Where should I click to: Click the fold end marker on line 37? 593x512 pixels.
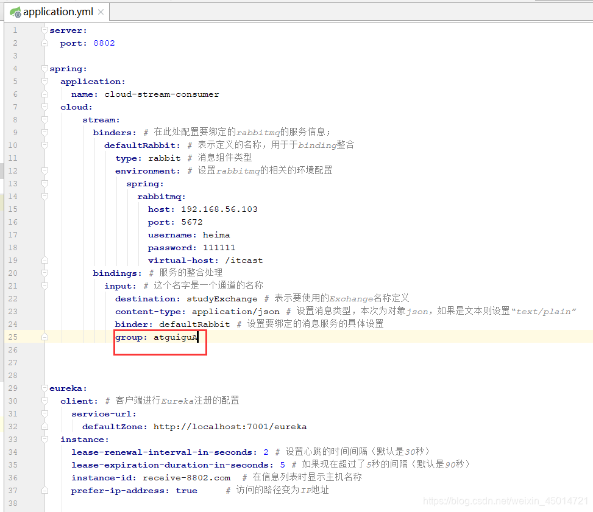click(44, 491)
